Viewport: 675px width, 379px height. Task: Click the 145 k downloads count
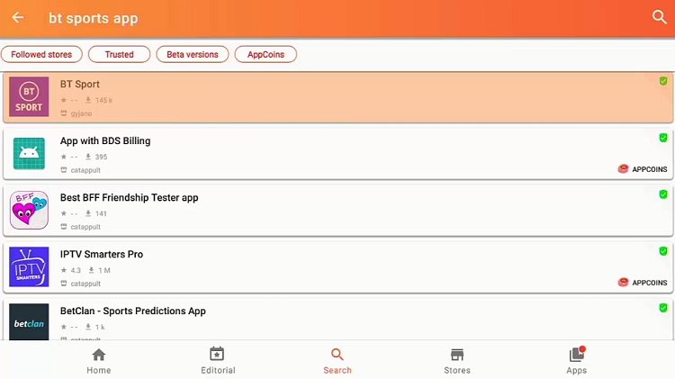(x=103, y=100)
